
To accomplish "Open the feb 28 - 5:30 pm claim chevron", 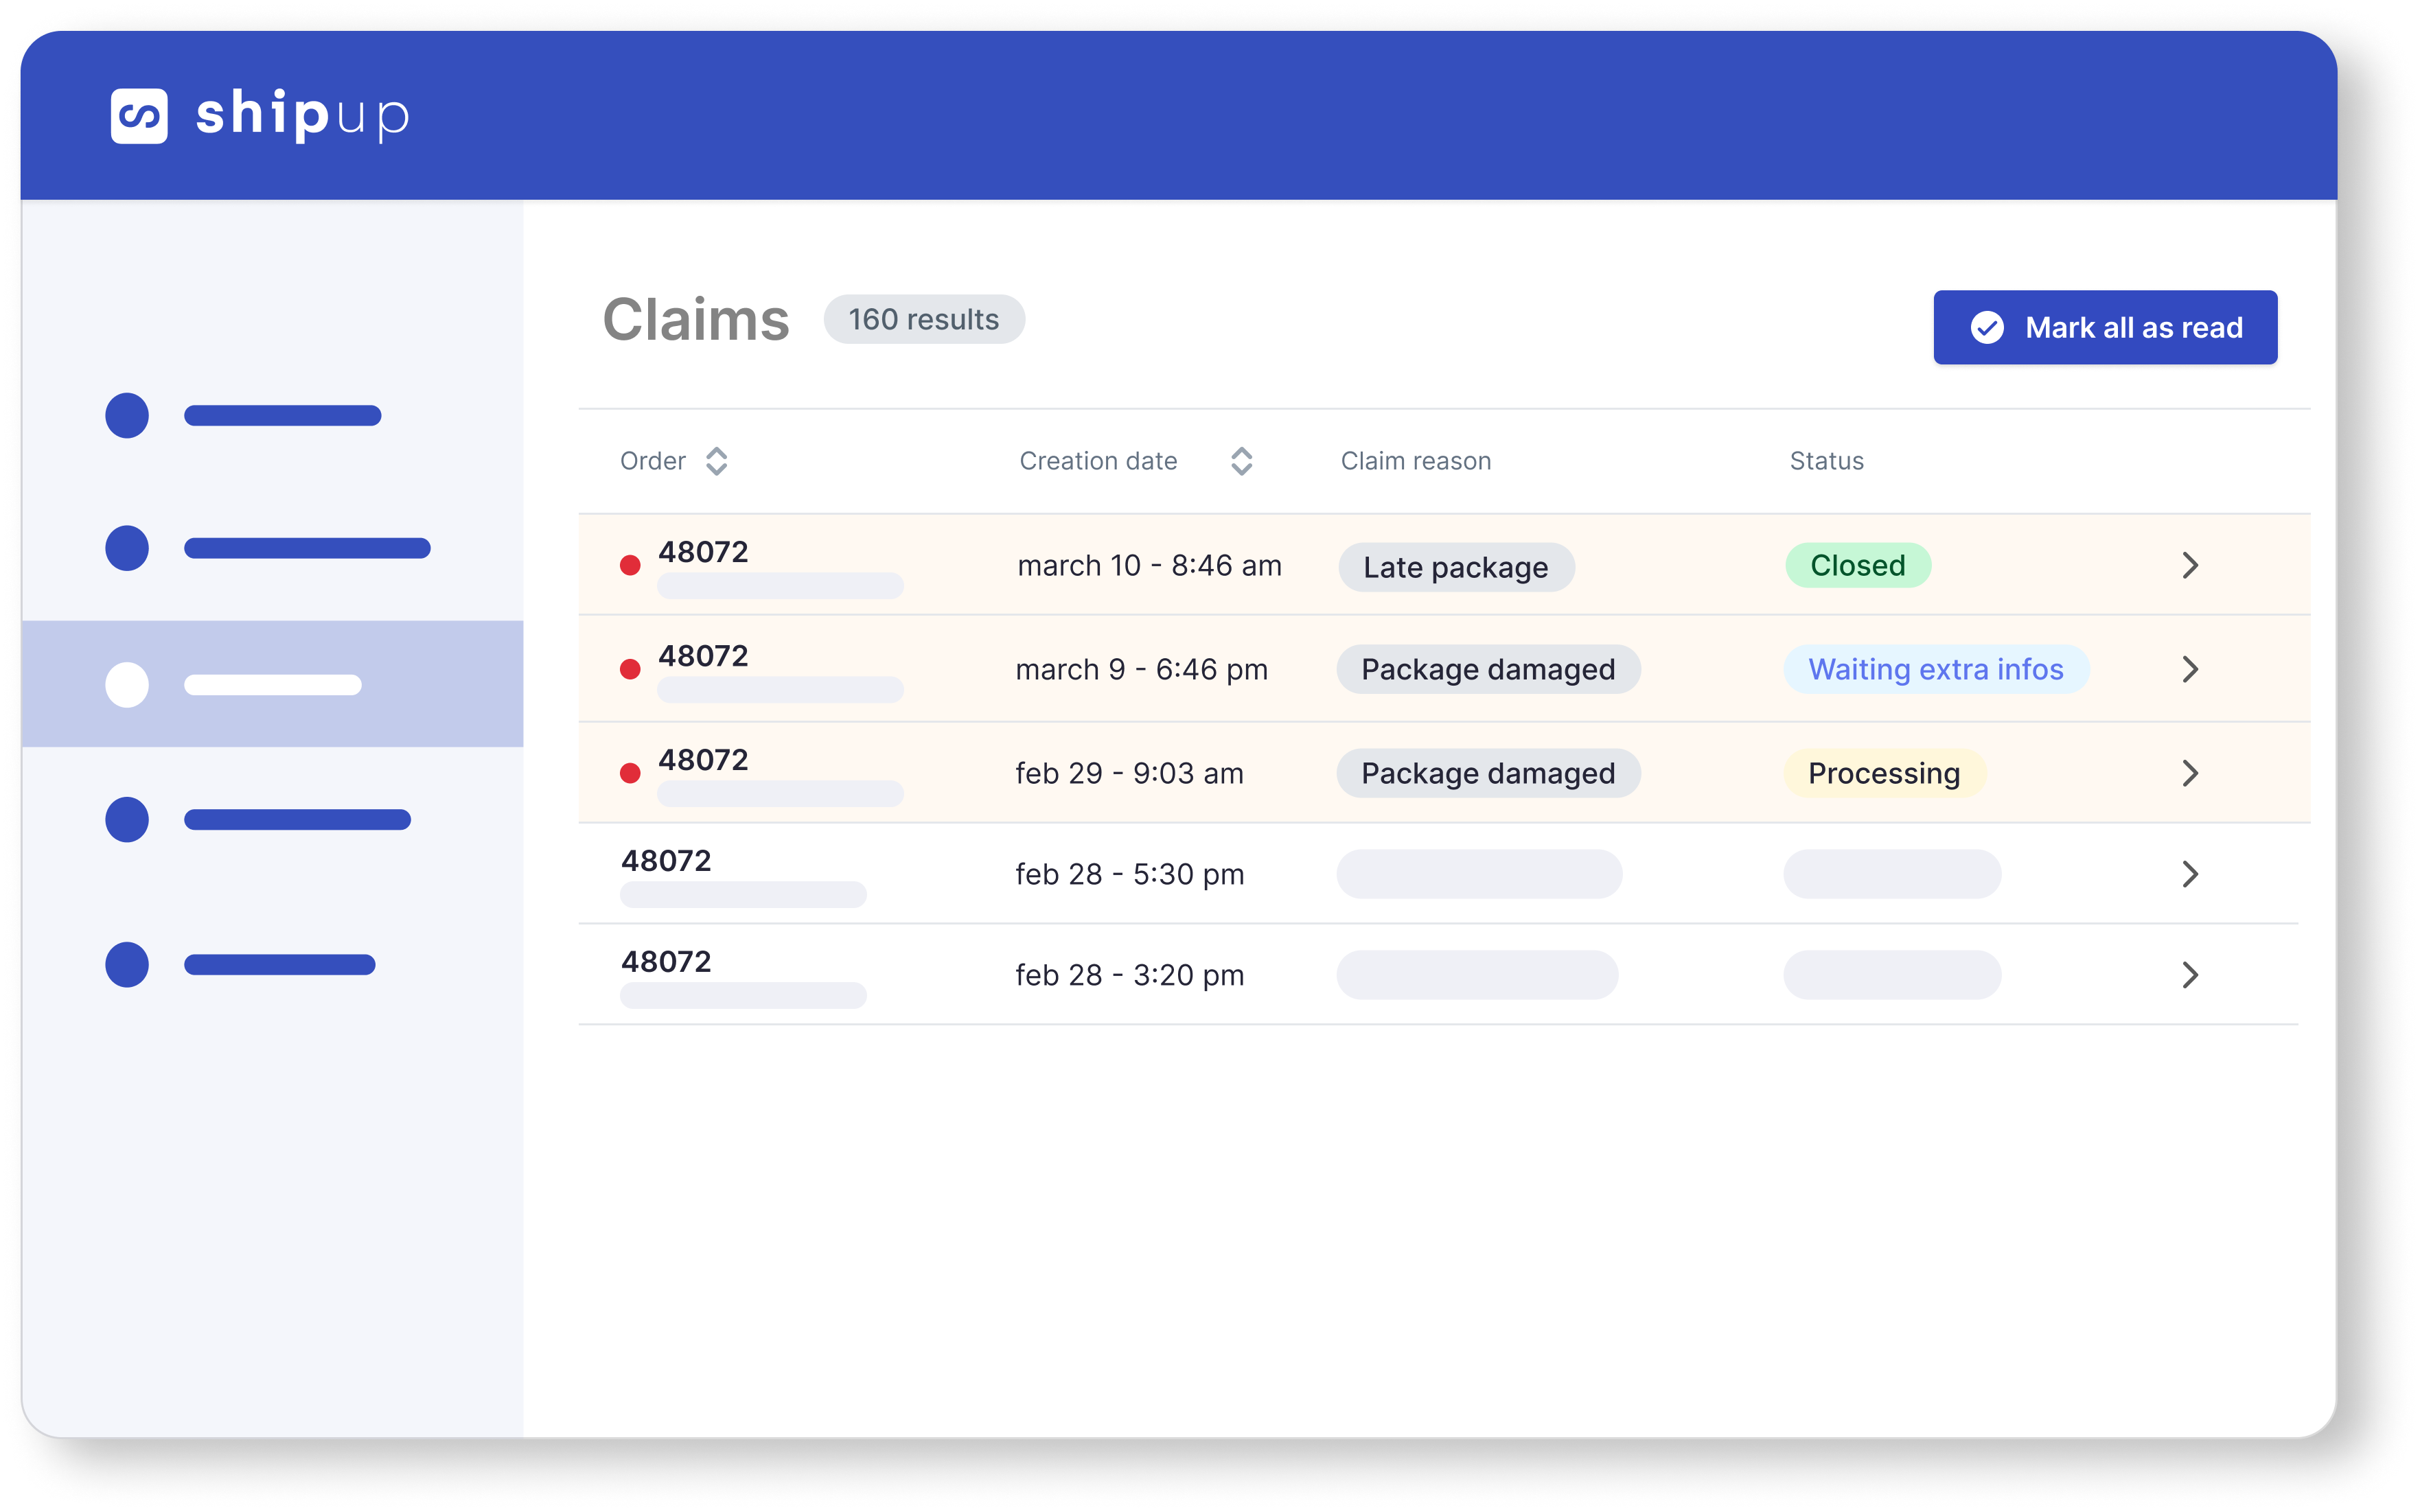I will click(2190, 874).
